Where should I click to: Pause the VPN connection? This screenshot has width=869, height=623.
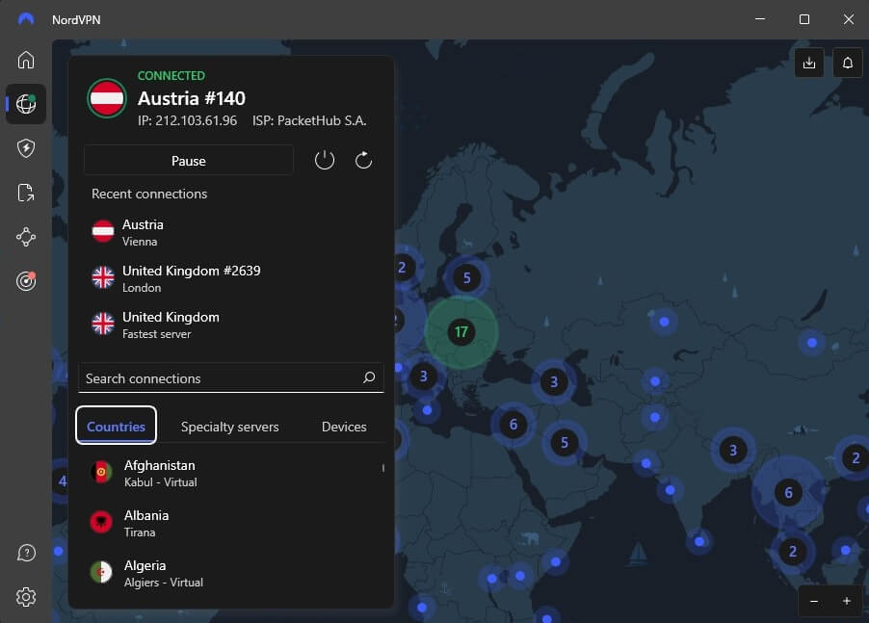(189, 161)
